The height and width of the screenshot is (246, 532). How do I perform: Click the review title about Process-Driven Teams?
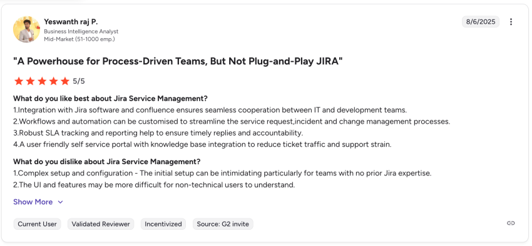[x=178, y=62]
